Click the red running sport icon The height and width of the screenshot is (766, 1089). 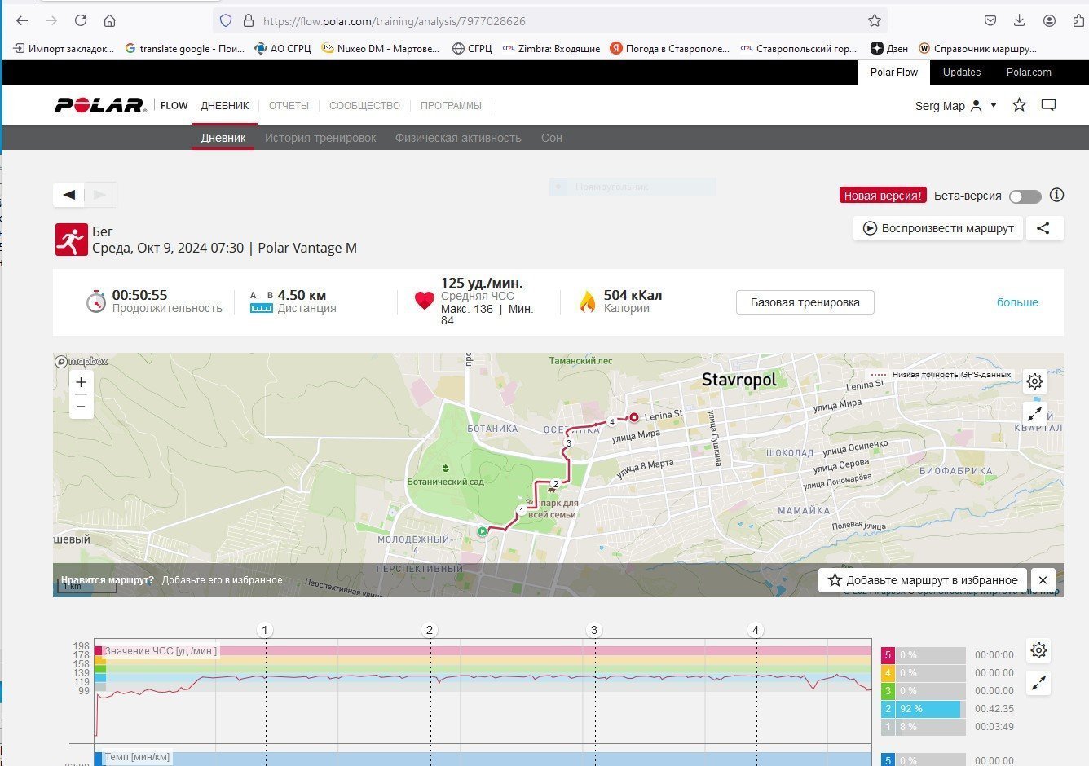(72, 240)
